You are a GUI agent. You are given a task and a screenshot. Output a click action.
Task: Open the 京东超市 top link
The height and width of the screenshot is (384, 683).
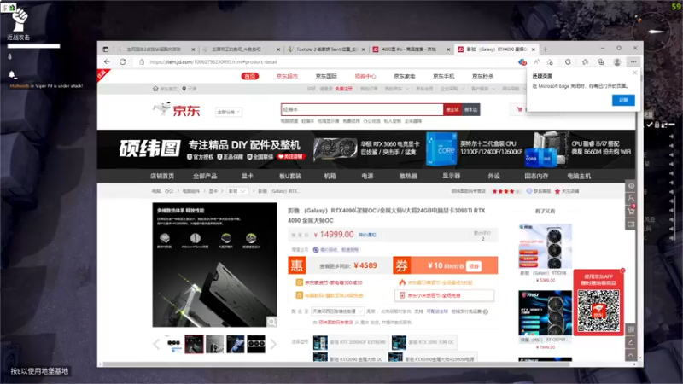coord(287,76)
